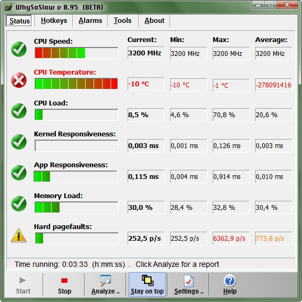Click the checkmark icon for App Responsiveness
Image resolution: width=302 pixels, height=302 pixels.
(x=19, y=173)
